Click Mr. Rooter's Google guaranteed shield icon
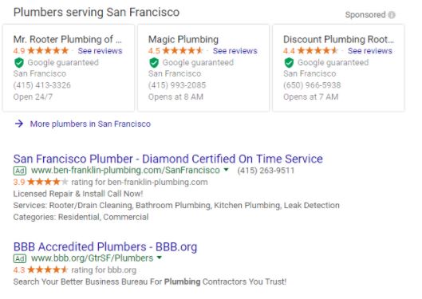The image size is (422, 299). (19, 63)
